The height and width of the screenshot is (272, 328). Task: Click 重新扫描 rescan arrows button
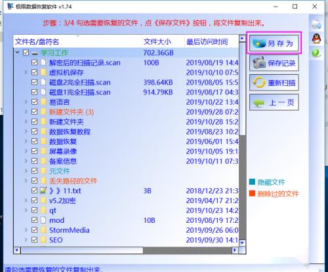pyautogui.click(x=274, y=83)
